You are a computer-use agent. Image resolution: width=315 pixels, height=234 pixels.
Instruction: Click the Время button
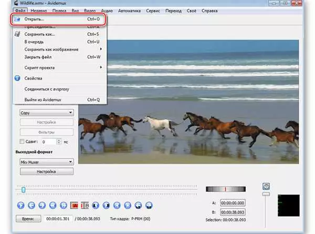pos(28,219)
